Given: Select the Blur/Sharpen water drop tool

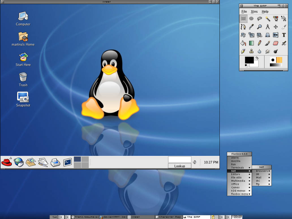Looking at the screenshot, I should [x=259, y=51].
